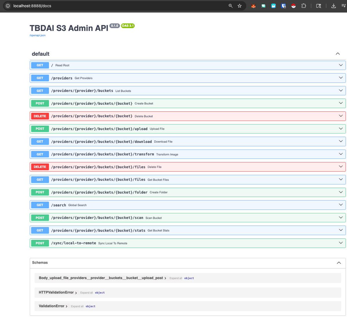Open the browser downloads icon
347x332 pixels.
(333, 6)
